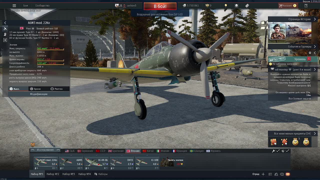Expand the ый манёвр battle task
320x180 pixels.
tap(293, 69)
